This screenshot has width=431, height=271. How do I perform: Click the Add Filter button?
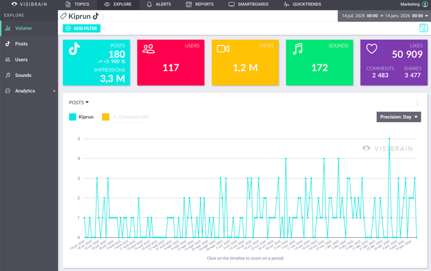pos(81,28)
